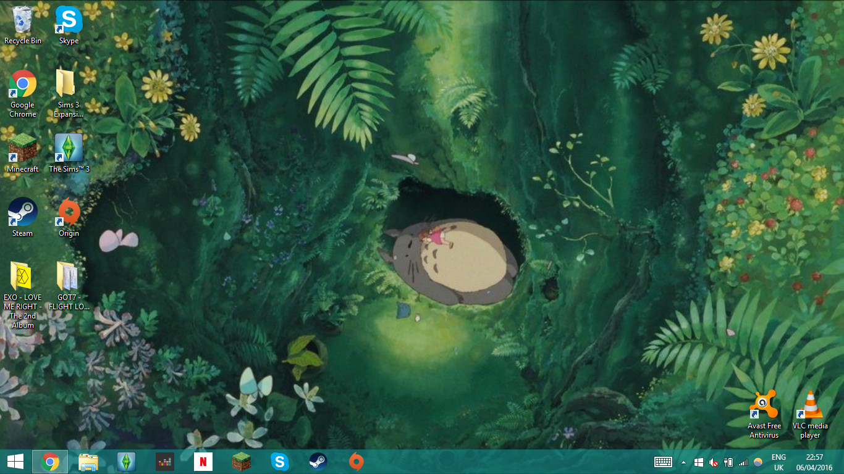Select the Minecraft desktop shortcut
The width and height of the screenshot is (844, 474).
[x=23, y=153]
